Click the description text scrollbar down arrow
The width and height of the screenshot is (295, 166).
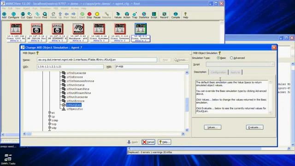[x=271, y=113]
